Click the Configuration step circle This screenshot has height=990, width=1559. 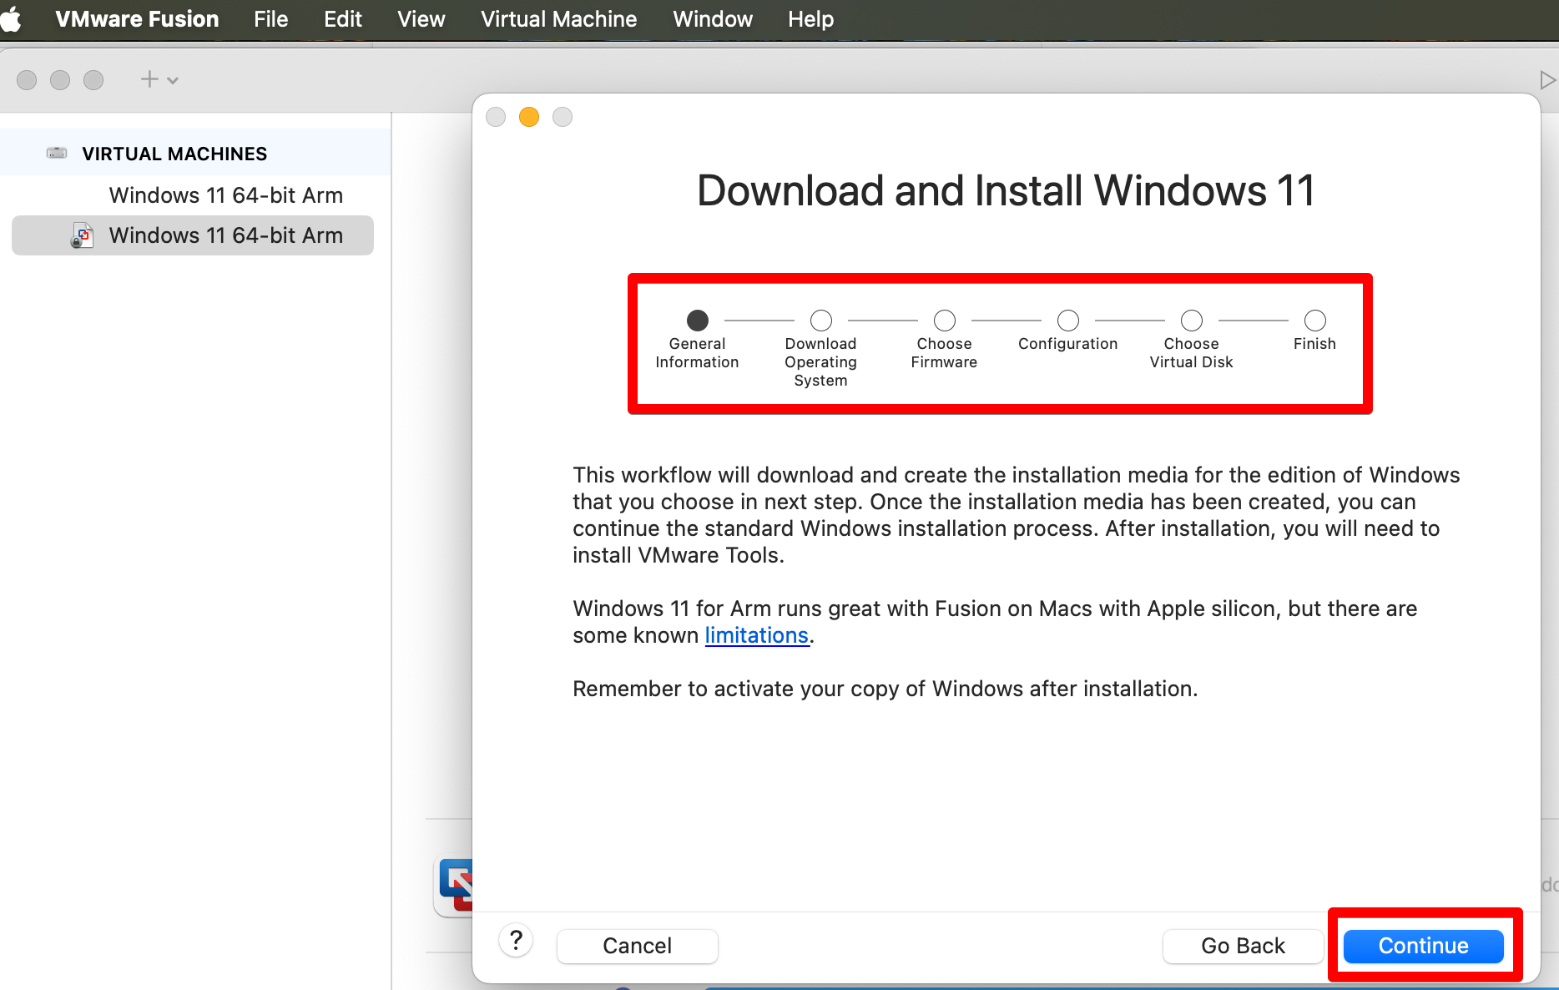click(x=1068, y=321)
